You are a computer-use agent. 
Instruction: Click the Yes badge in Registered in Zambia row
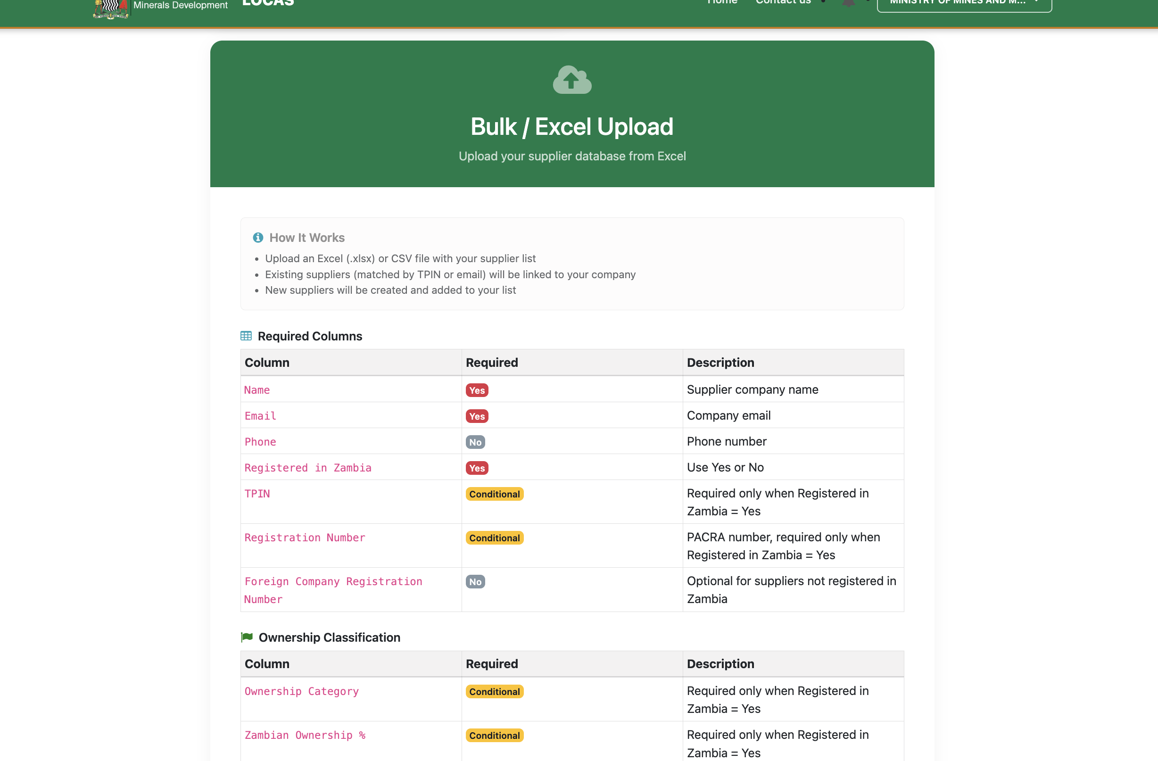(x=477, y=468)
